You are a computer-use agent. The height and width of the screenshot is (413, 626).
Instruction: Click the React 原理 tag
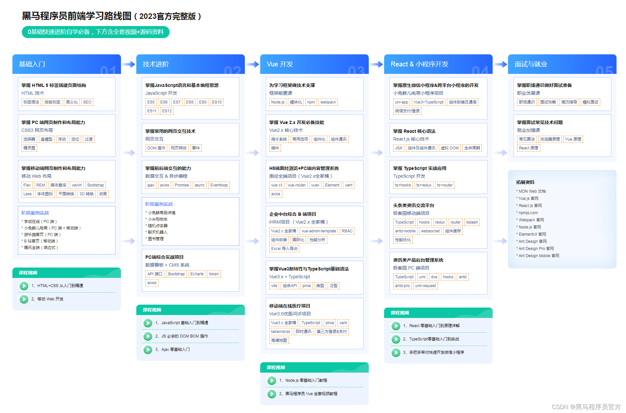pos(529,148)
